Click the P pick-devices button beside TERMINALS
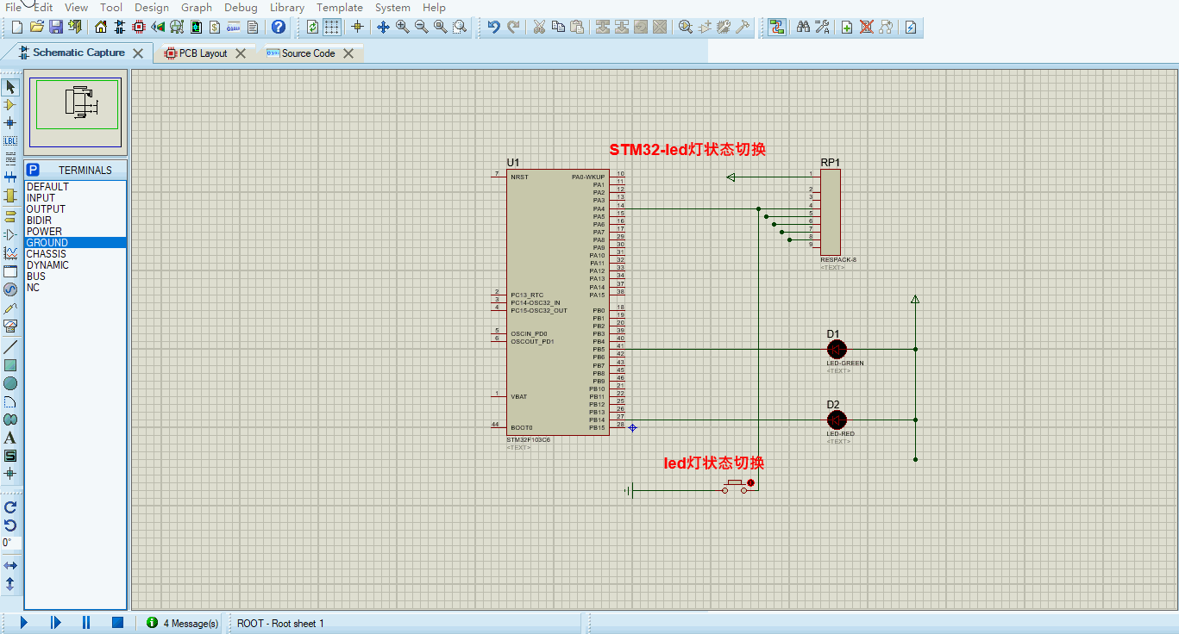 coord(33,170)
